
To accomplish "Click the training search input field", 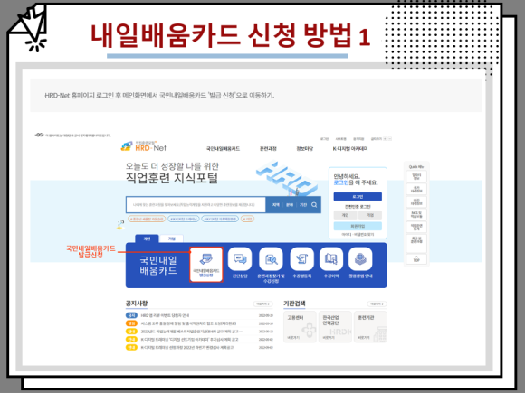I will tap(196, 205).
